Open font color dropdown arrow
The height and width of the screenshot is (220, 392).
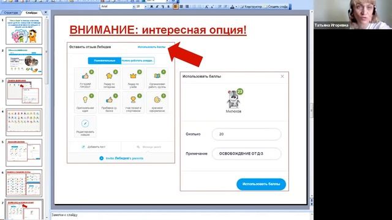236,7
